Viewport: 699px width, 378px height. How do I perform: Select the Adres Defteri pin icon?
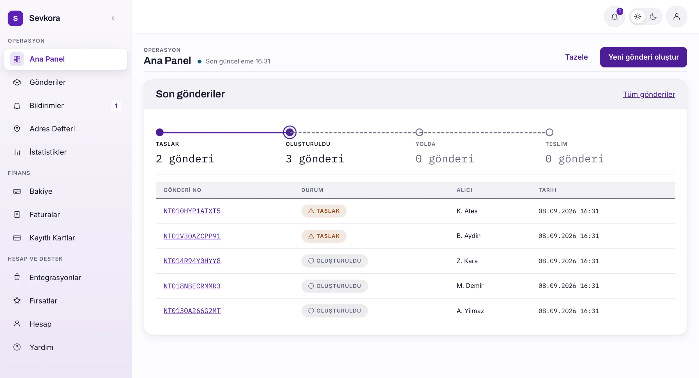(x=17, y=129)
